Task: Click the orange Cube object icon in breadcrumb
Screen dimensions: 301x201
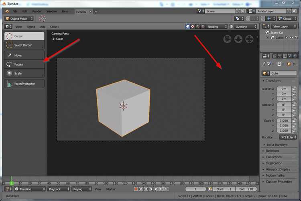Action: [x=289, y=64]
